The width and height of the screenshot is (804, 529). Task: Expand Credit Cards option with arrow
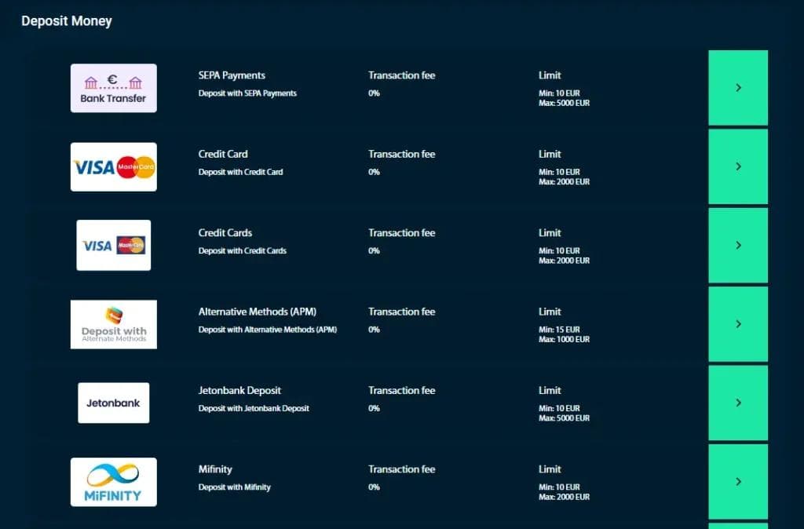[738, 245]
